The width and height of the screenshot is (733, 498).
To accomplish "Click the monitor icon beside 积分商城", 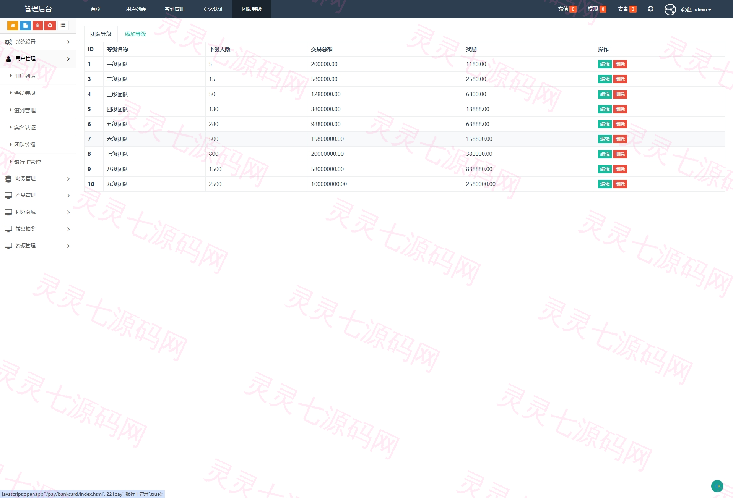I will 8,212.
